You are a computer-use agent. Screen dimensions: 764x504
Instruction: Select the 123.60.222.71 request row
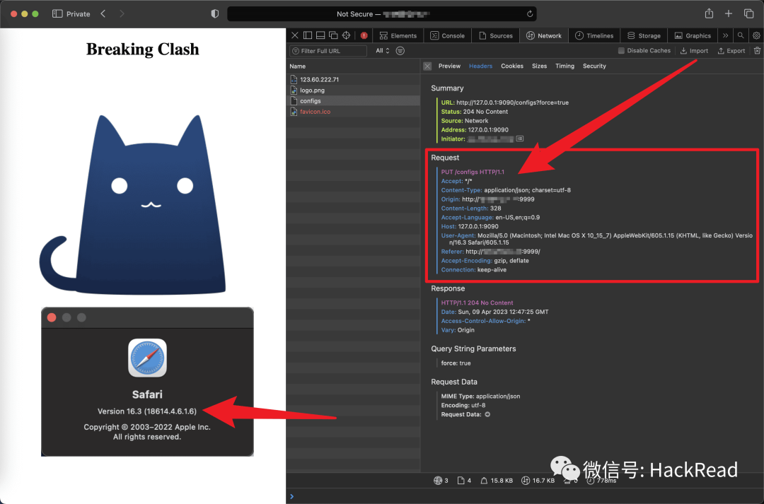(353, 79)
